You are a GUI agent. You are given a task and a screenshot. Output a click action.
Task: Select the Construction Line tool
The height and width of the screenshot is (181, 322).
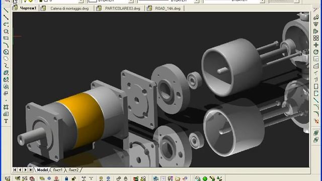pyautogui.click(x=6, y=18)
